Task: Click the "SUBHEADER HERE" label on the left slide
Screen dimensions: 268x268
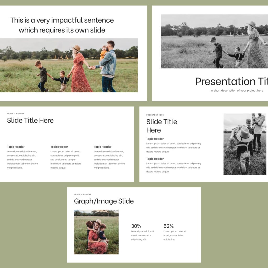Action: 15,114
